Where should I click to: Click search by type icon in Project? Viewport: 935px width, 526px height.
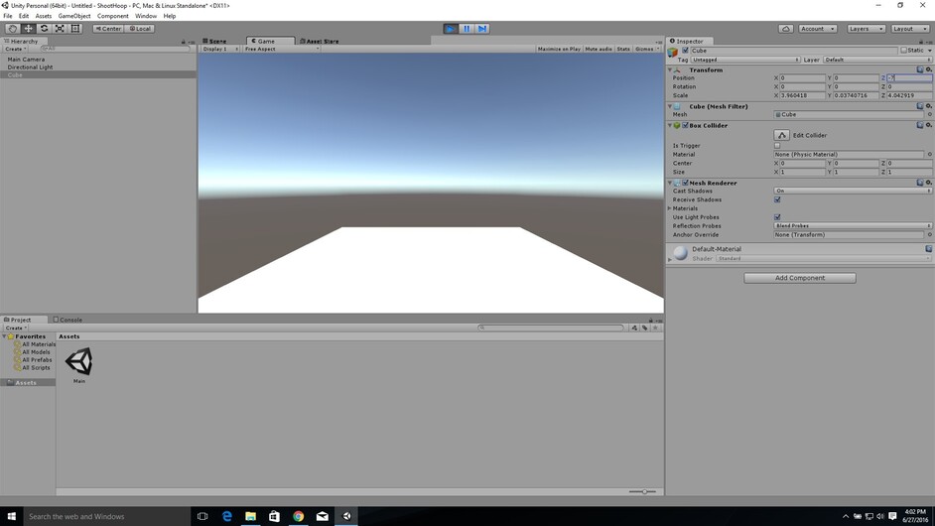634,328
